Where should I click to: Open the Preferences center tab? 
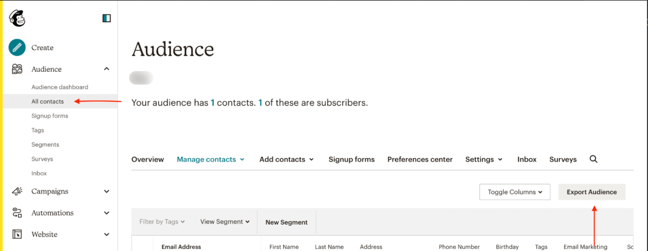pos(420,159)
